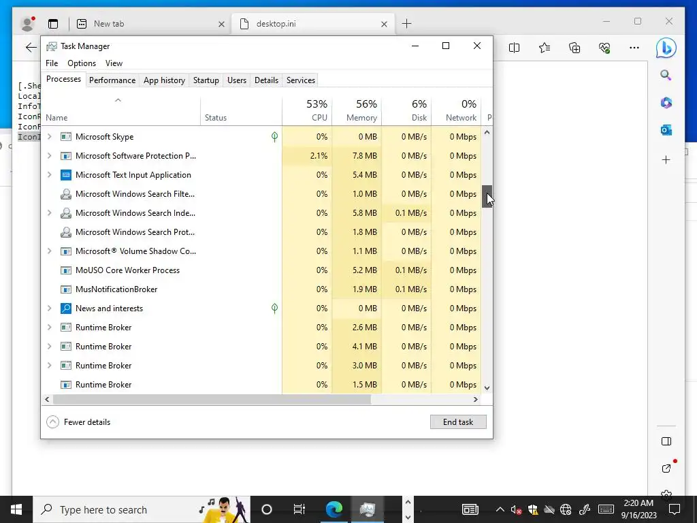Click the horizontal scroll right arrow
697x523 pixels.
(476, 399)
